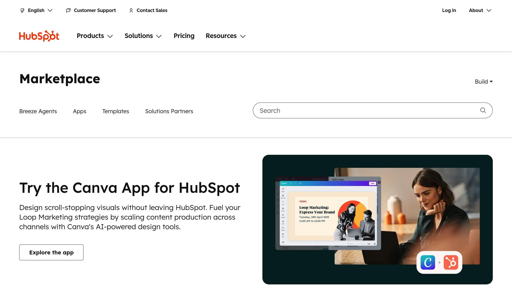Click the person icon beside Contact Sales
Image resolution: width=512 pixels, height=288 pixels.
point(131,10)
